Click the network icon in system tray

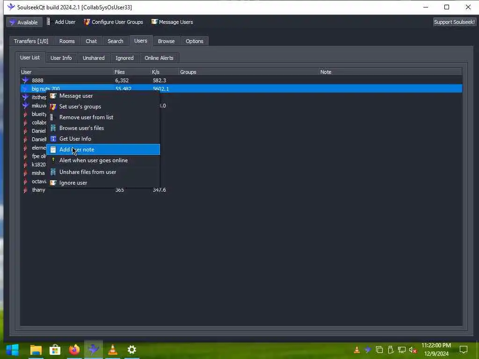click(x=402, y=350)
